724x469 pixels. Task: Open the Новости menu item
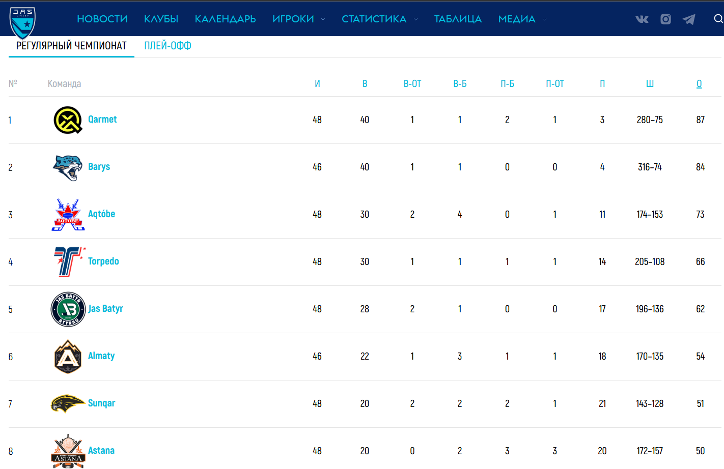coord(102,19)
